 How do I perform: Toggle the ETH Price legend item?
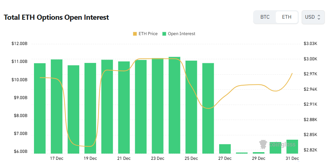(145, 34)
